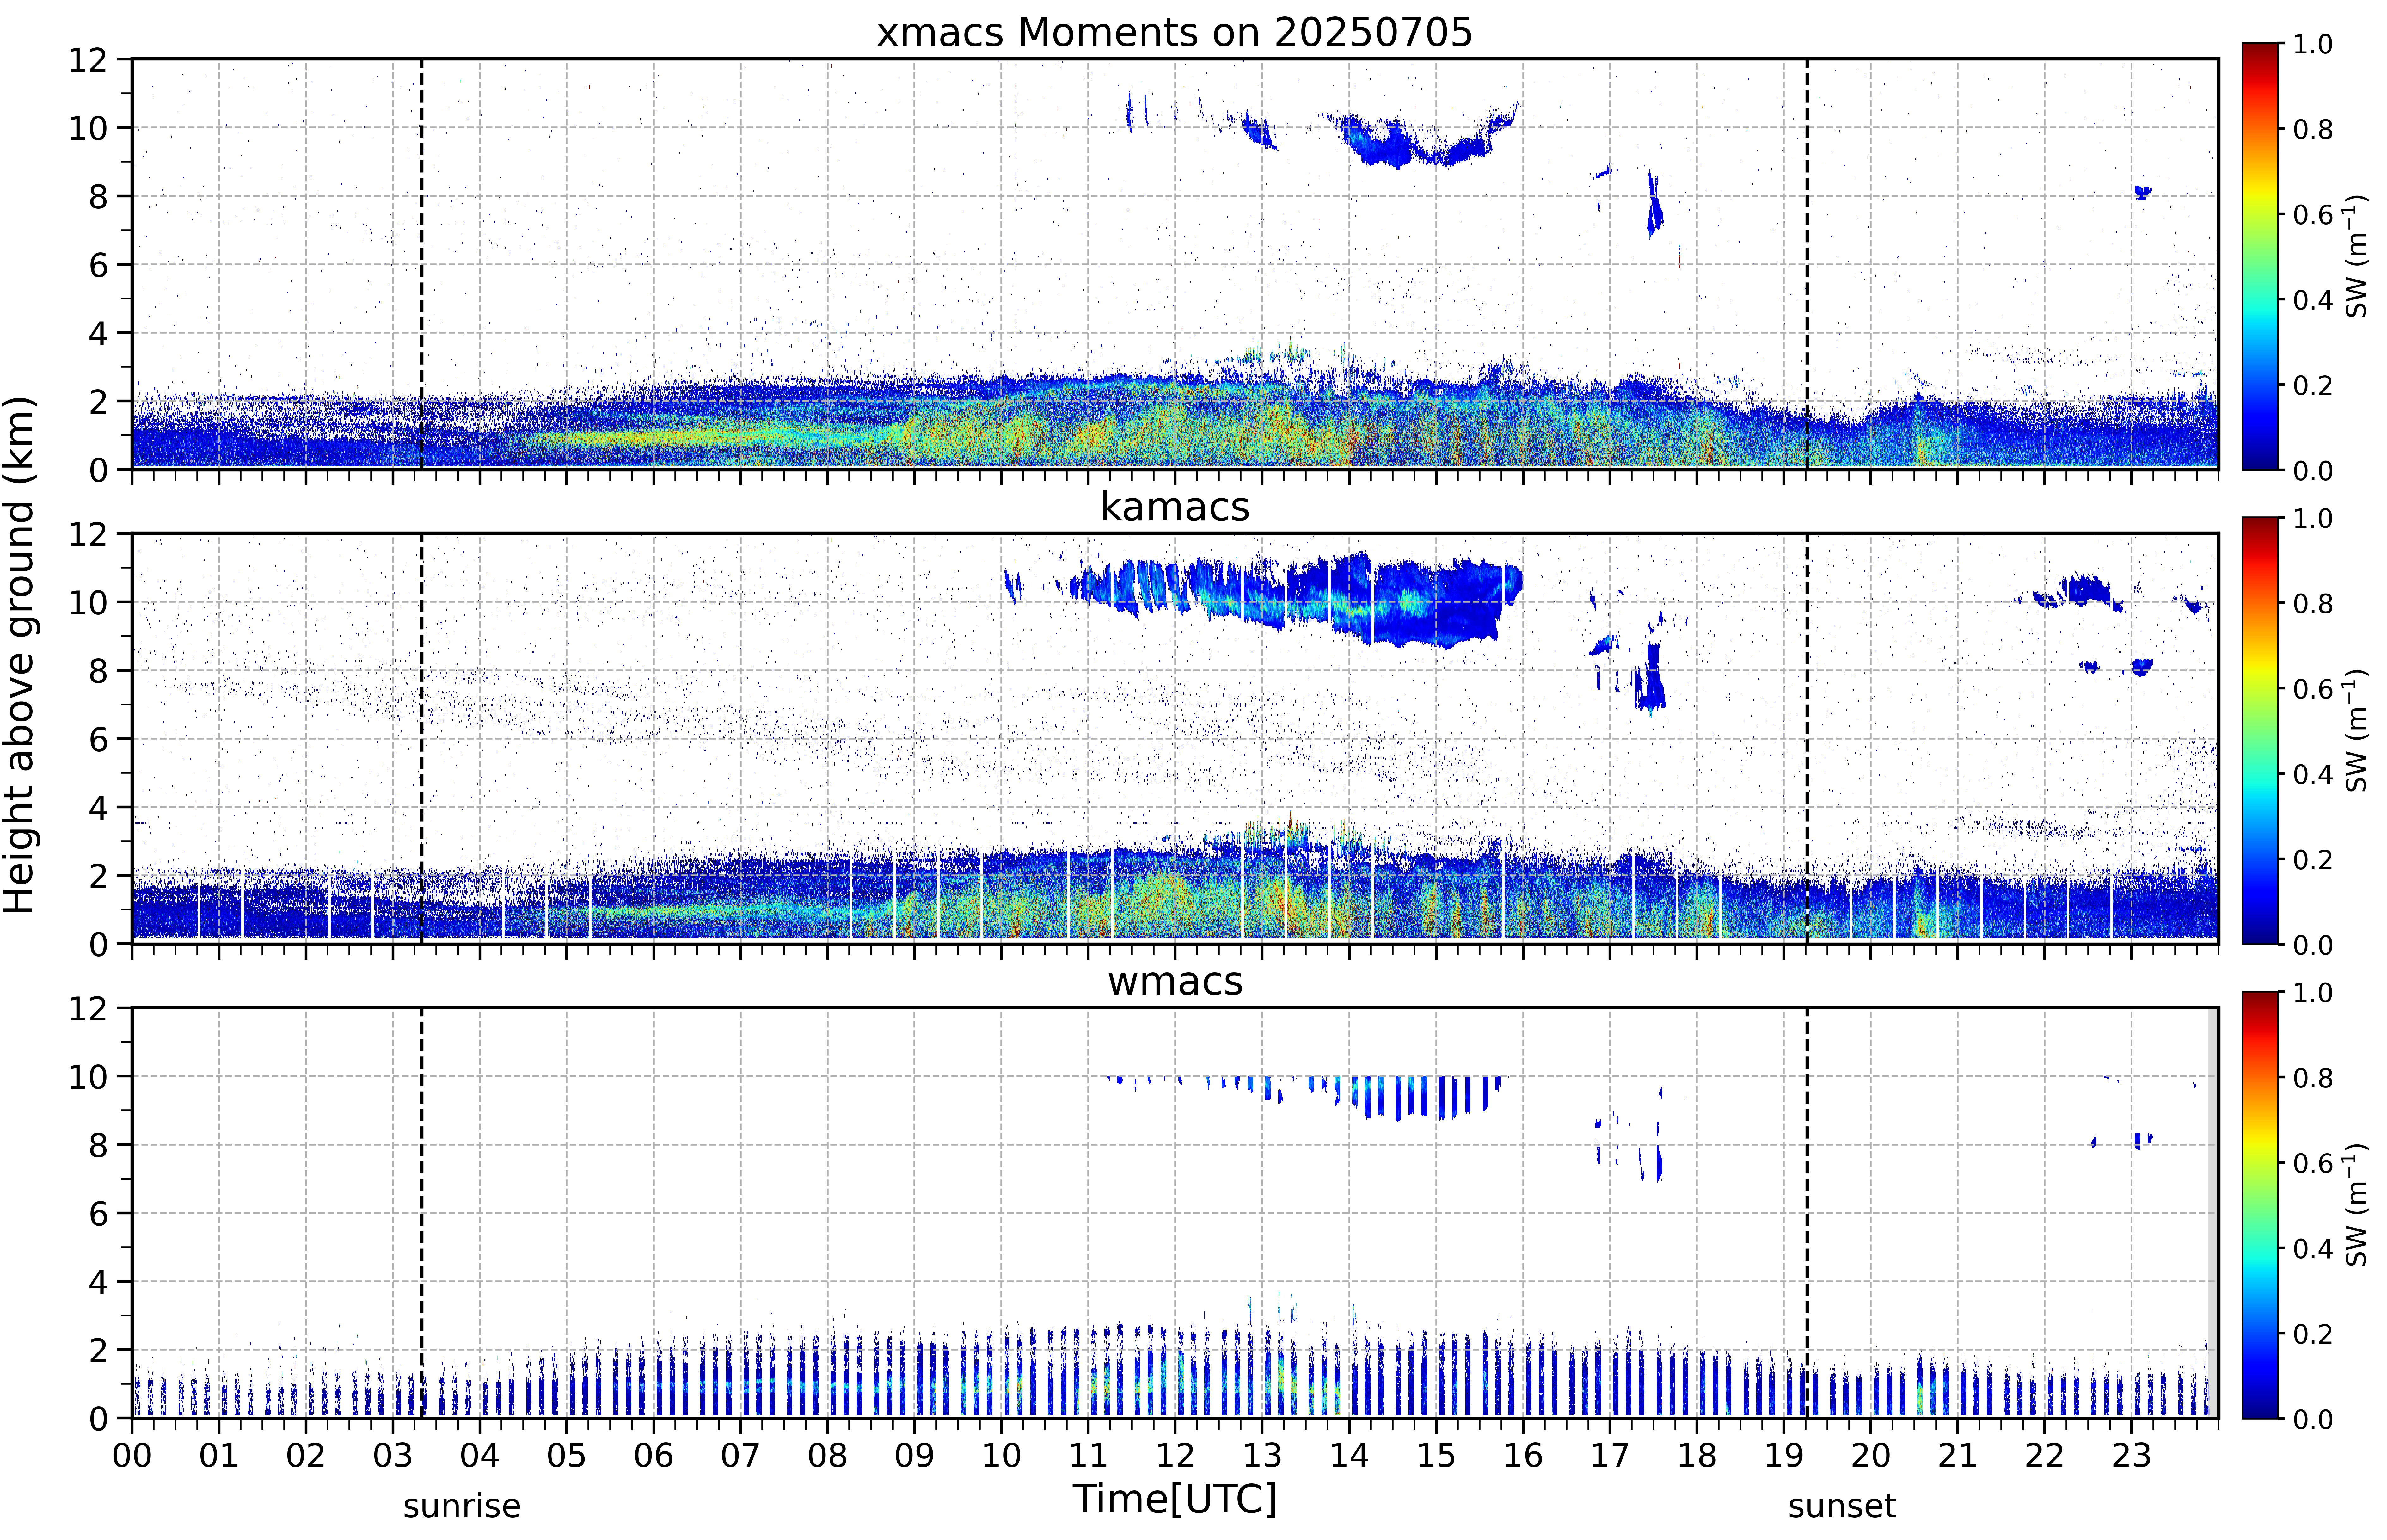
Task: Click height tick '10' of wmacs panel
Action: [x=88, y=1077]
